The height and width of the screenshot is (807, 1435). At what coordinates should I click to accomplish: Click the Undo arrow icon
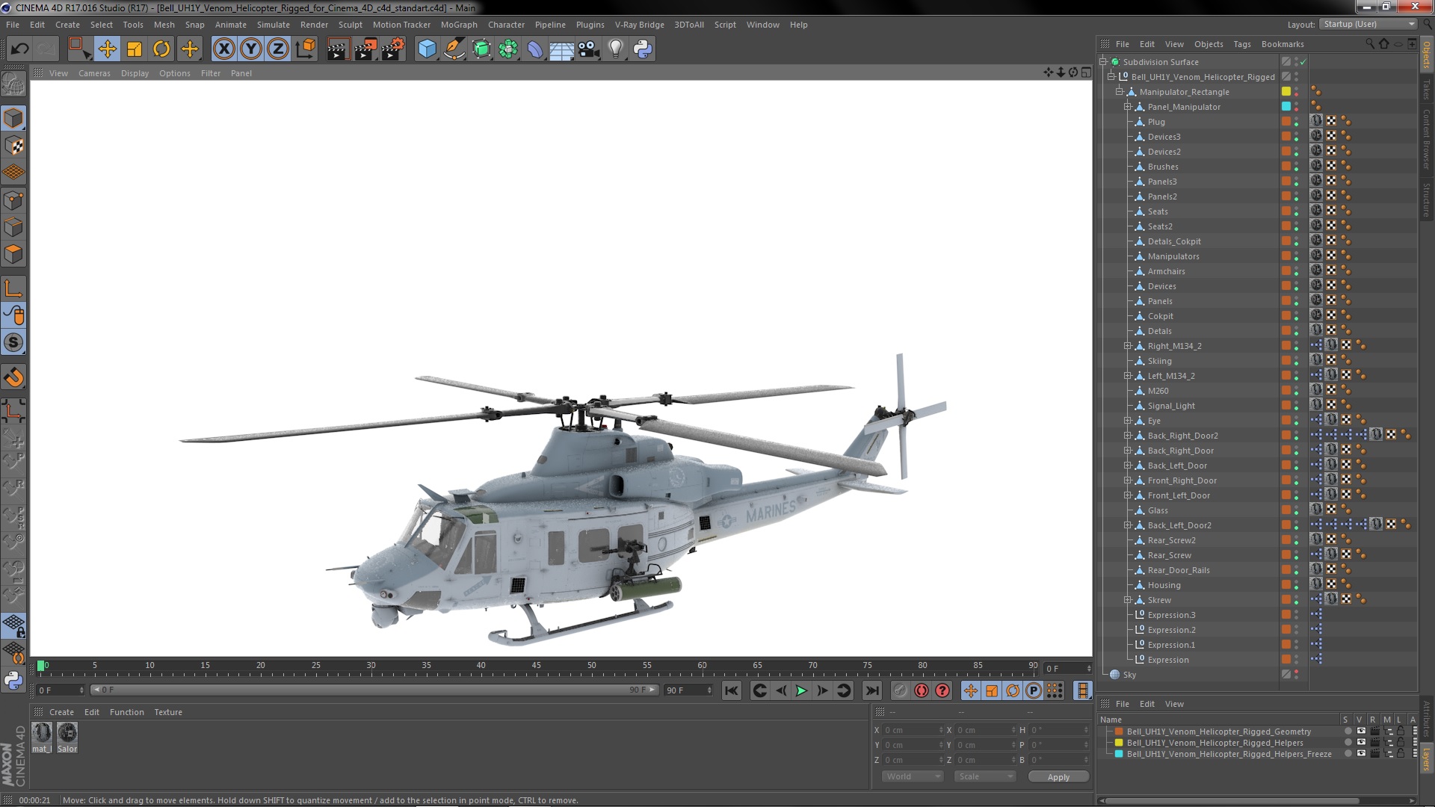(x=19, y=49)
